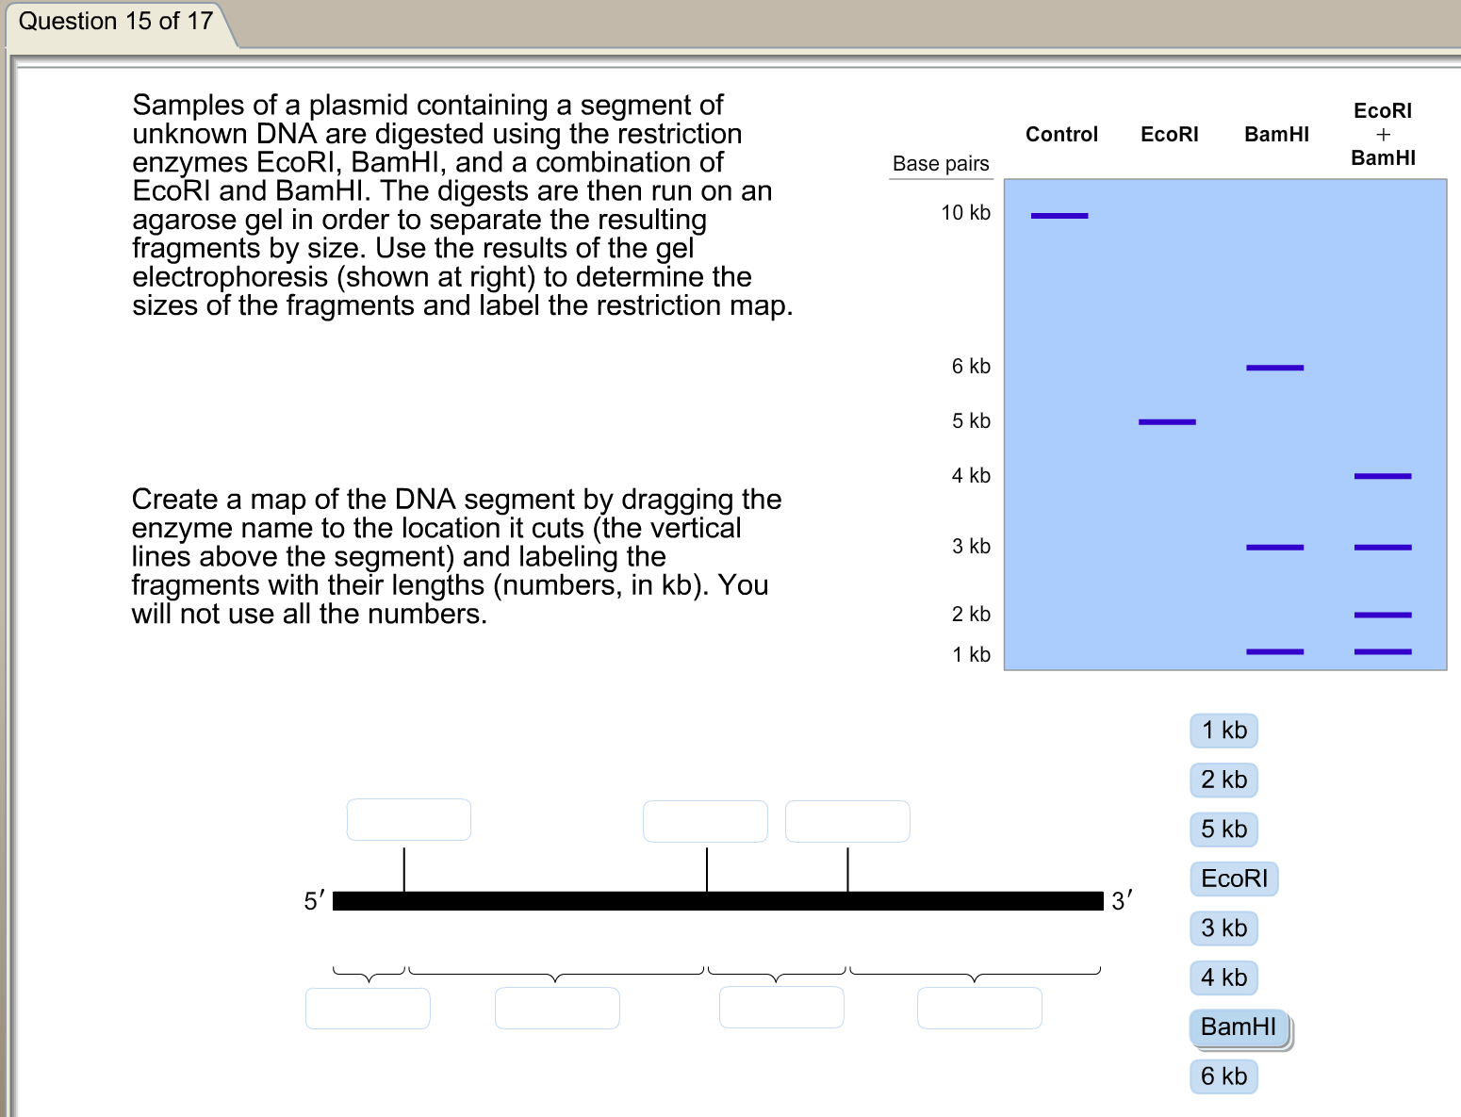Select the "6 kb" draggable label

tap(1223, 1076)
